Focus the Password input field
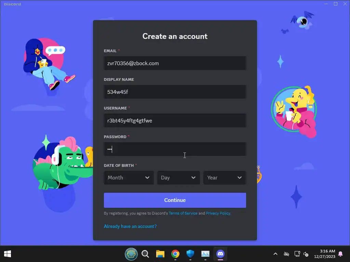 [x=175, y=149]
